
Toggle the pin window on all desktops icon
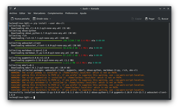tap(15, 9)
